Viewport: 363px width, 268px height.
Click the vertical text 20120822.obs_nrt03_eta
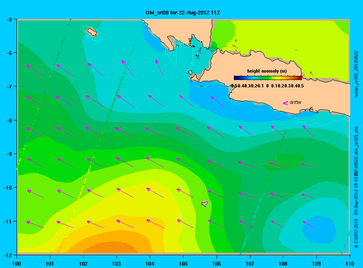tap(356, 152)
